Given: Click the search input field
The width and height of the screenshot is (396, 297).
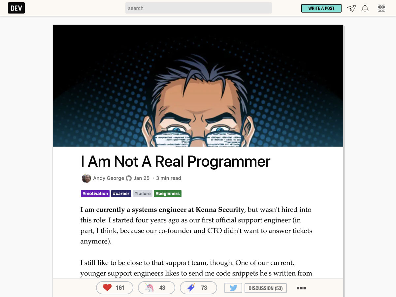Looking at the screenshot, I should point(199,8).
